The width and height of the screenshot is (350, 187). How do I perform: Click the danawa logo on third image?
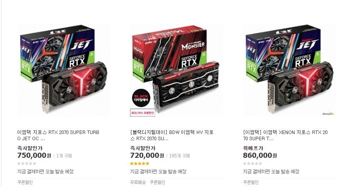click(328, 114)
